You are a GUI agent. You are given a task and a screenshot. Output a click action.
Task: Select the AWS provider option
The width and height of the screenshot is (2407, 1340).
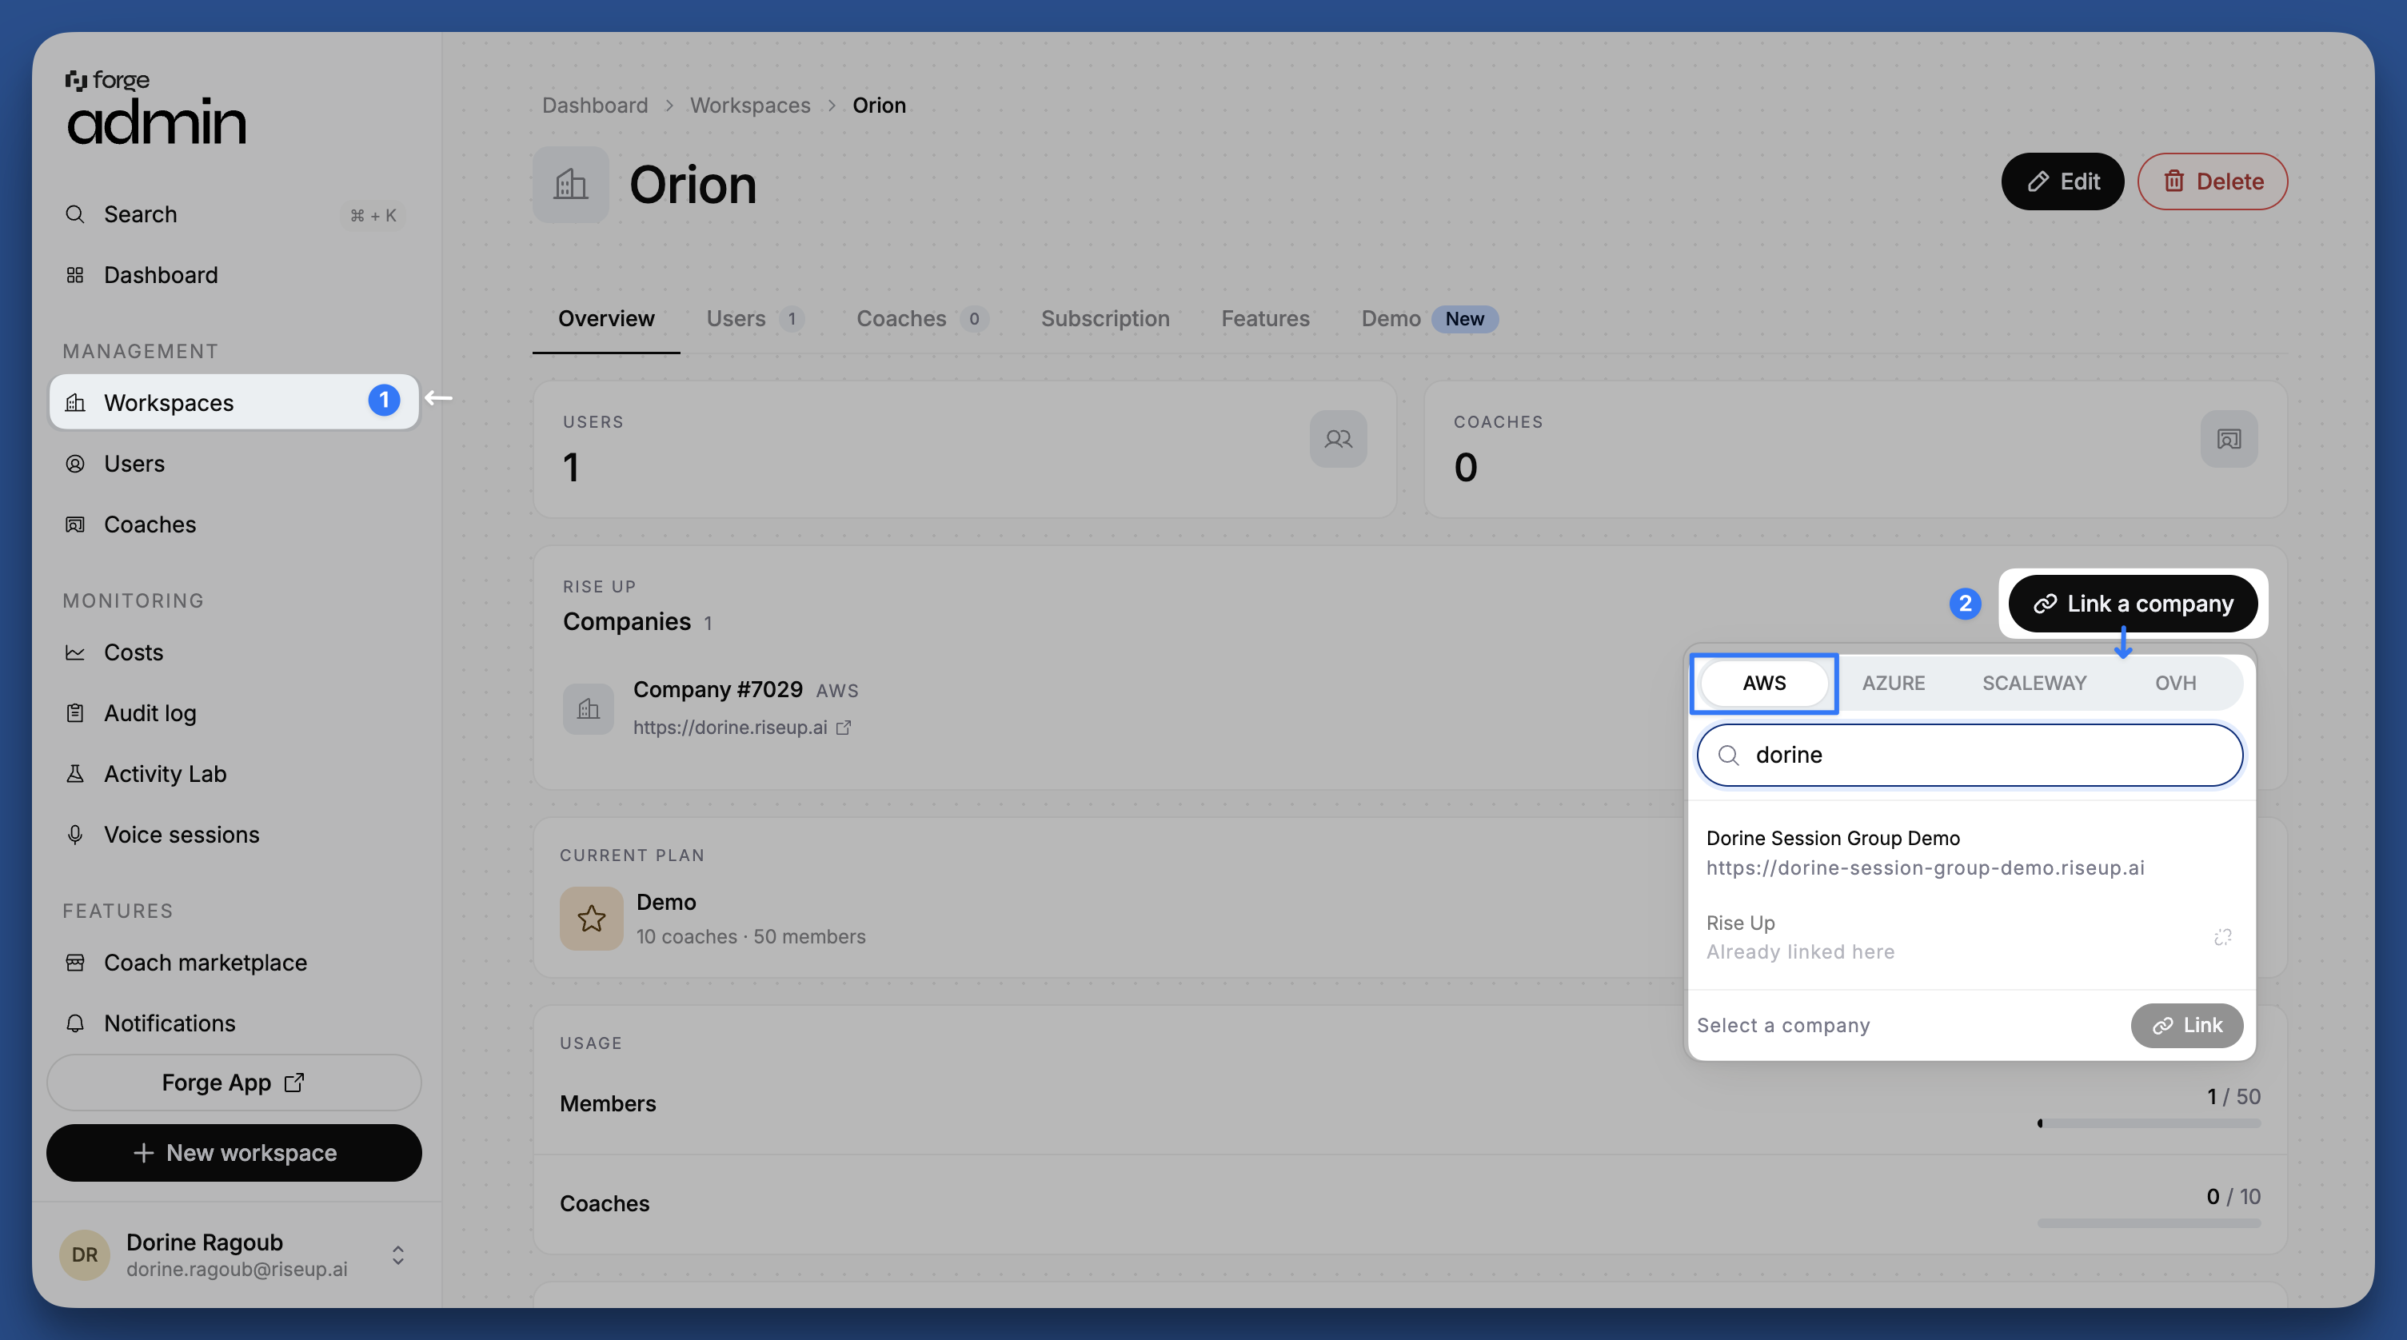(x=1764, y=683)
